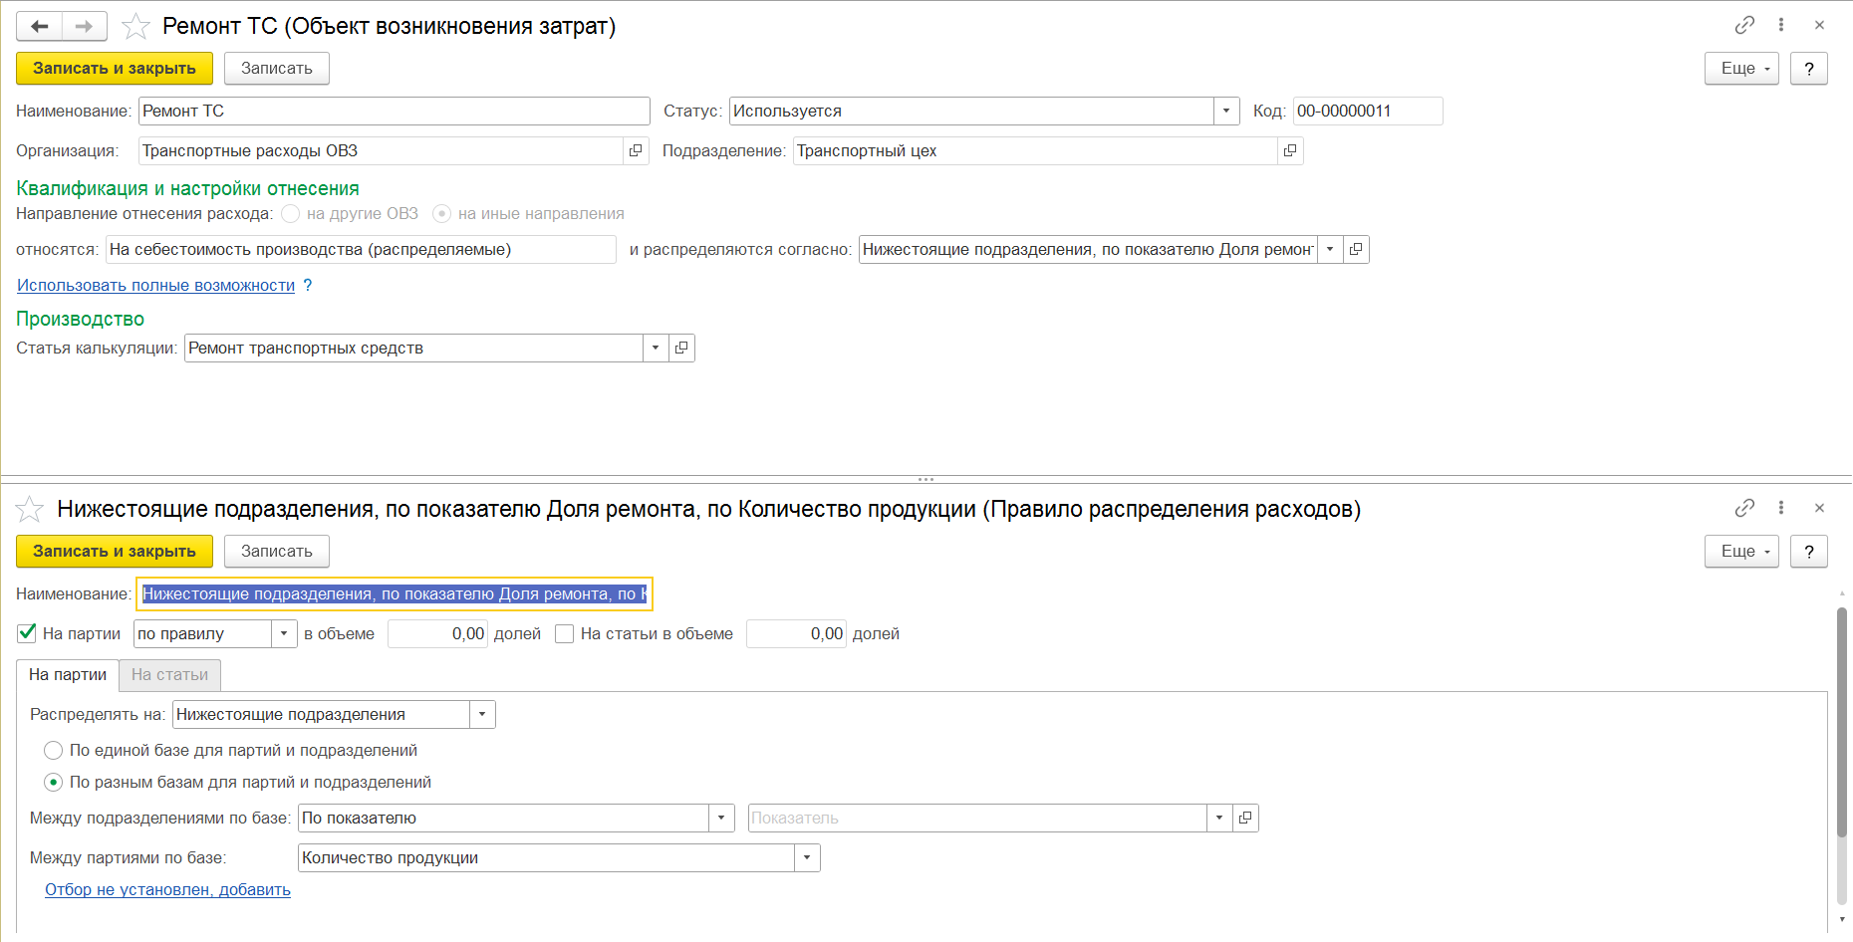Focus rule Наименование field in lower form
1853x942 pixels.
pyautogui.click(x=395, y=593)
